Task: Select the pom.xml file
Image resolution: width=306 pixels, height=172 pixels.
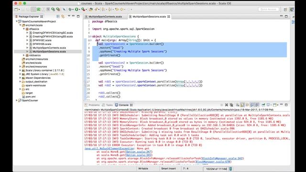Action: pyautogui.click(x=31, y=97)
